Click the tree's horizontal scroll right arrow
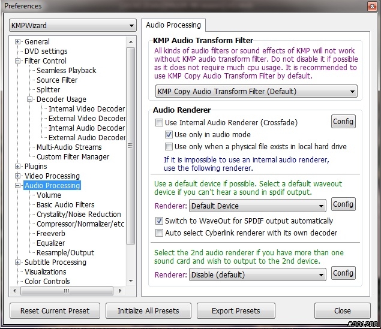Screen dimensions: 381x329 (120, 291)
